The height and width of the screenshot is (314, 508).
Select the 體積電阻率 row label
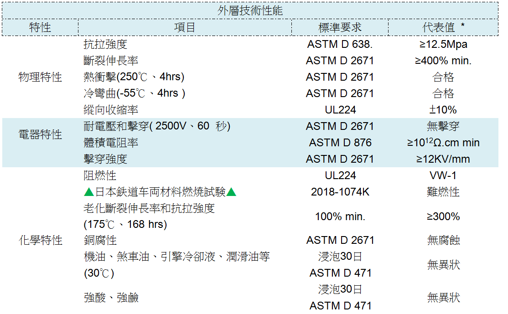click(111, 143)
